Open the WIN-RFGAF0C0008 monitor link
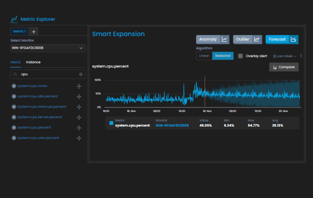Viewport: 313px width, 198px height. (x=172, y=125)
